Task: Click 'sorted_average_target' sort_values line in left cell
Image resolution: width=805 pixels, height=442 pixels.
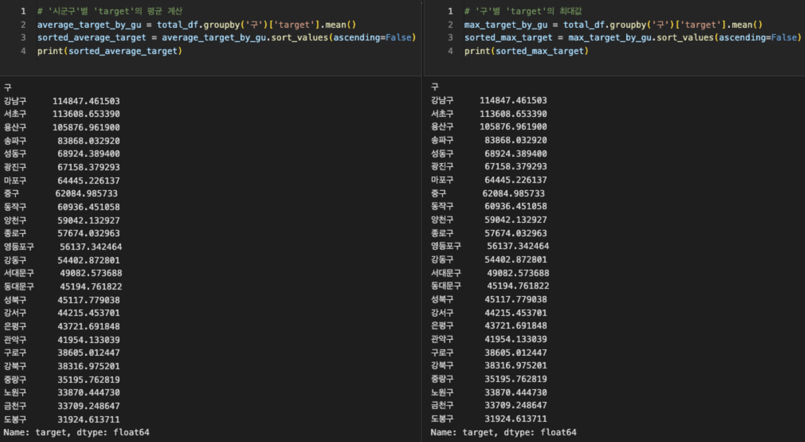Action: click(226, 38)
